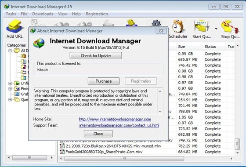This screenshot has height=167, width=246.
Task: Click the Complete status beside 684.82 MB
Action: pyautogui.click(x=213, y=152)
